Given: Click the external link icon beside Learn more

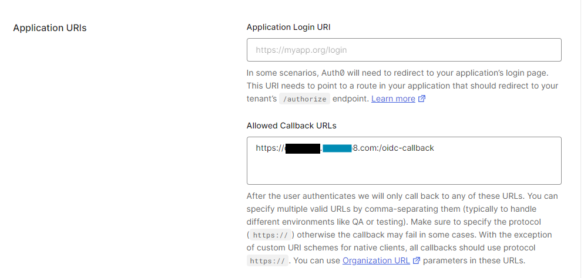Looking at the screenshot, I should click(422, 99).
